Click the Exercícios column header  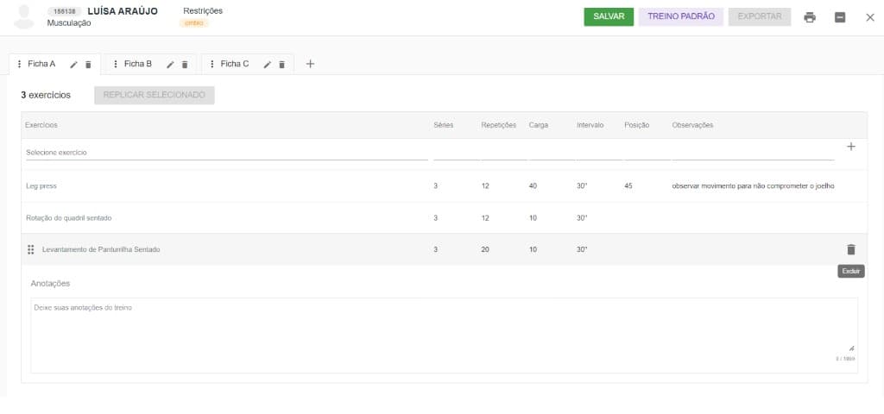click(41, 125)
